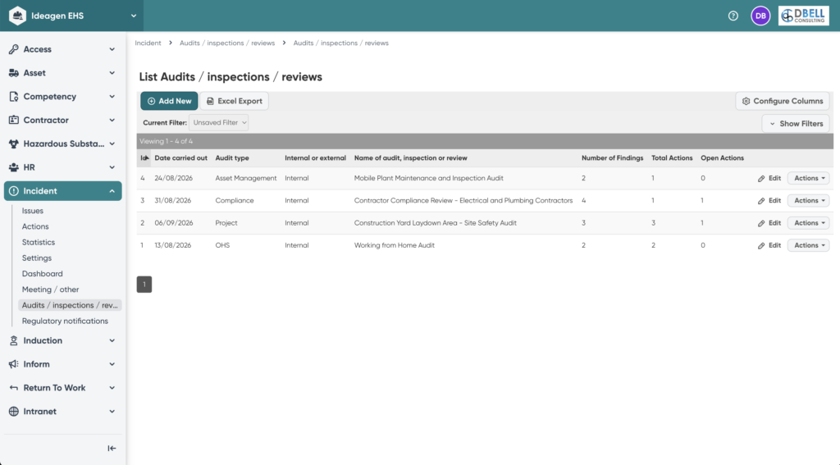Collapse the Incident menu chevron
The height and width of the screenshot is (465, 840).
112,191
